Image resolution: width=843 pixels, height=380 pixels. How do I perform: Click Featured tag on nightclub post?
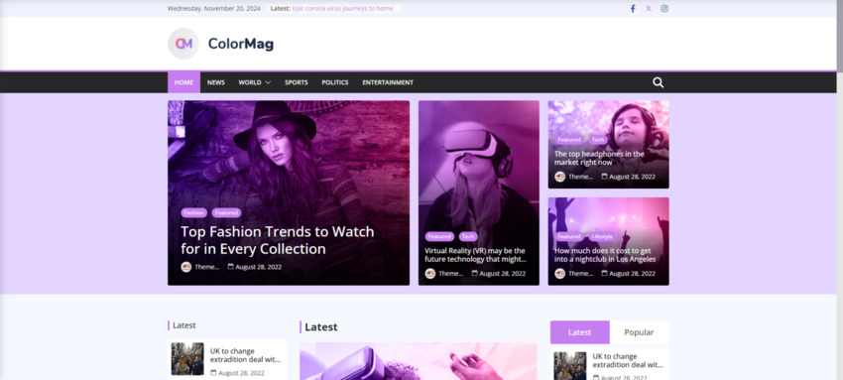(x=569, y=236)
